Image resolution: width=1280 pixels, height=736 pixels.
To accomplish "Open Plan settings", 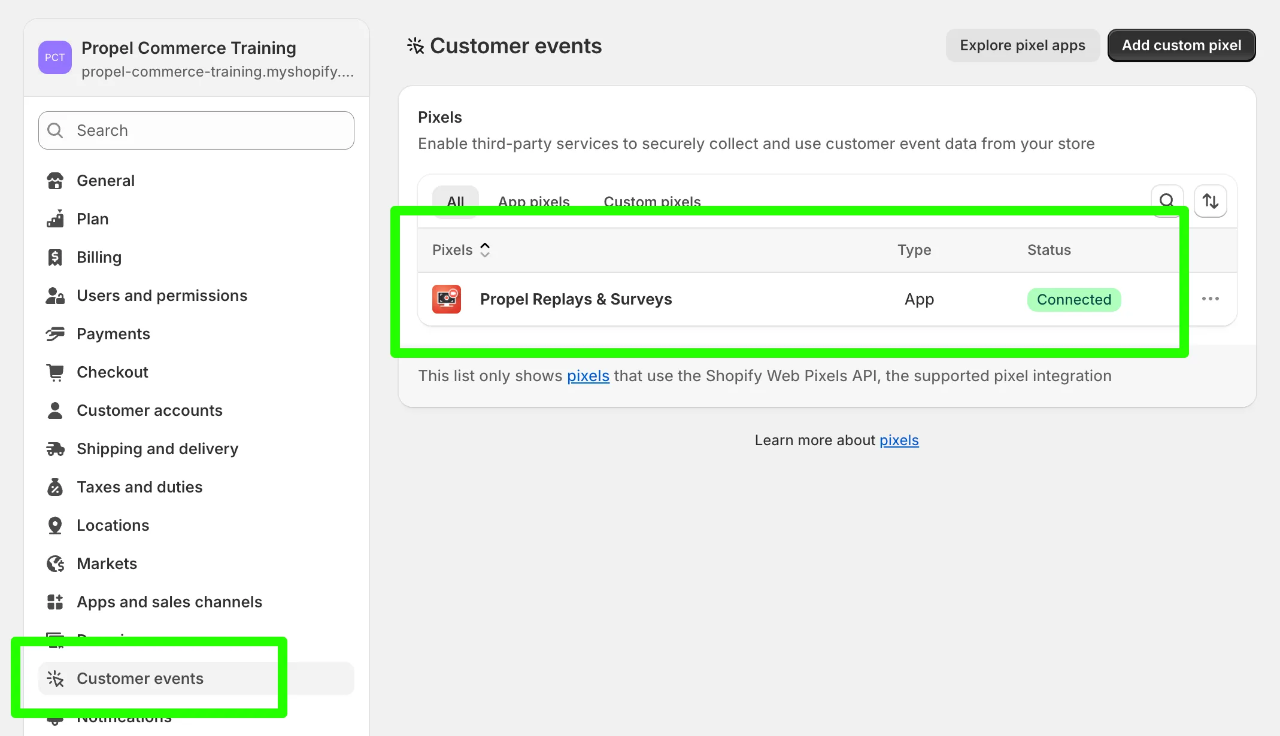I will point(196,219).
